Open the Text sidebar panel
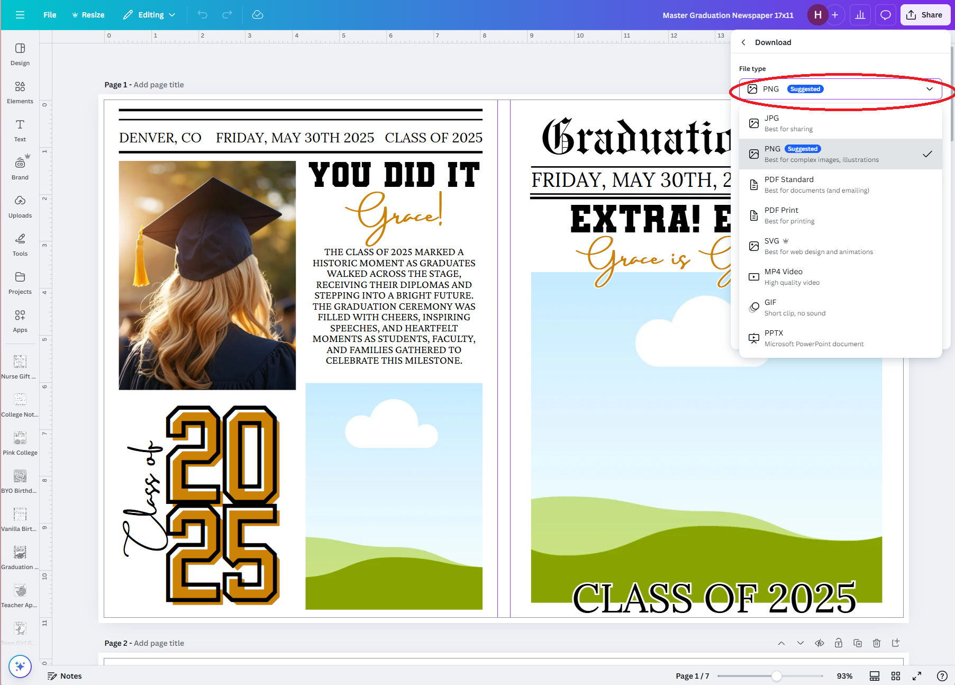The width and height of the screenshot is (955, 685). pos(20,130)
